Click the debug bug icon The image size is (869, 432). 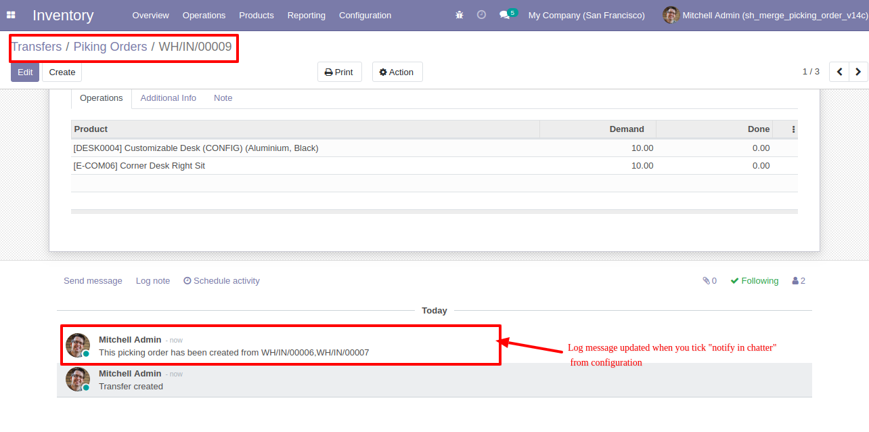460,15
